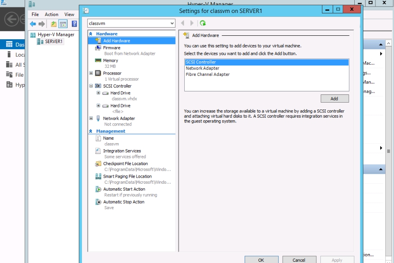Select Checkpoint File Location folder icon

(98, 164)
